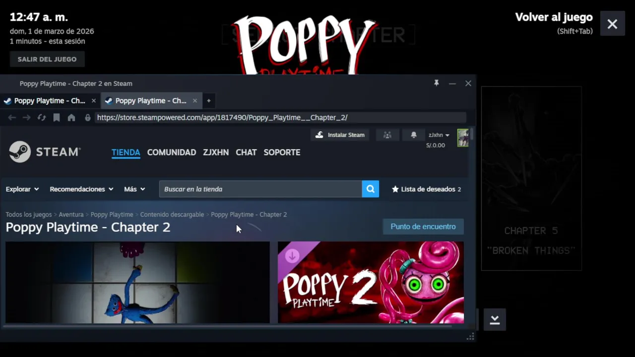Image resolution: width=635 pixels, height=357 pixels.
Task: Close the overlay with the X button
Action: pos(612,24)
